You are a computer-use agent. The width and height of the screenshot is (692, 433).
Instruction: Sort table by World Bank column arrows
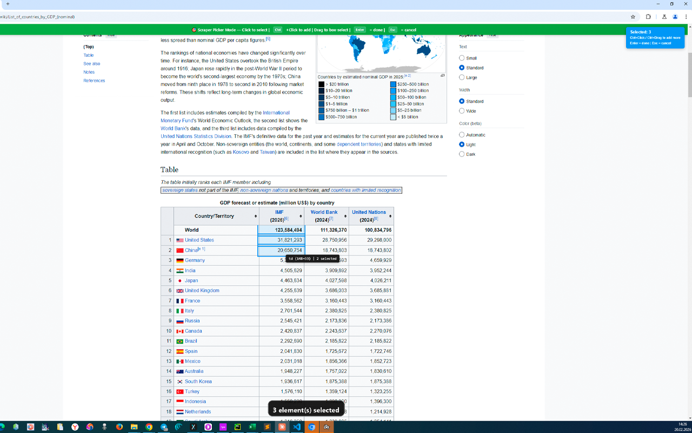(345, 216)
